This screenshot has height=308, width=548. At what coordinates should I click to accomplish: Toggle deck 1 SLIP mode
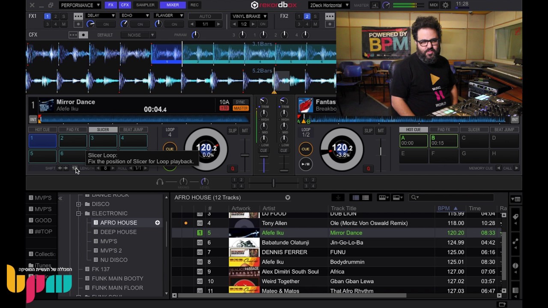[x=232, y=130]
